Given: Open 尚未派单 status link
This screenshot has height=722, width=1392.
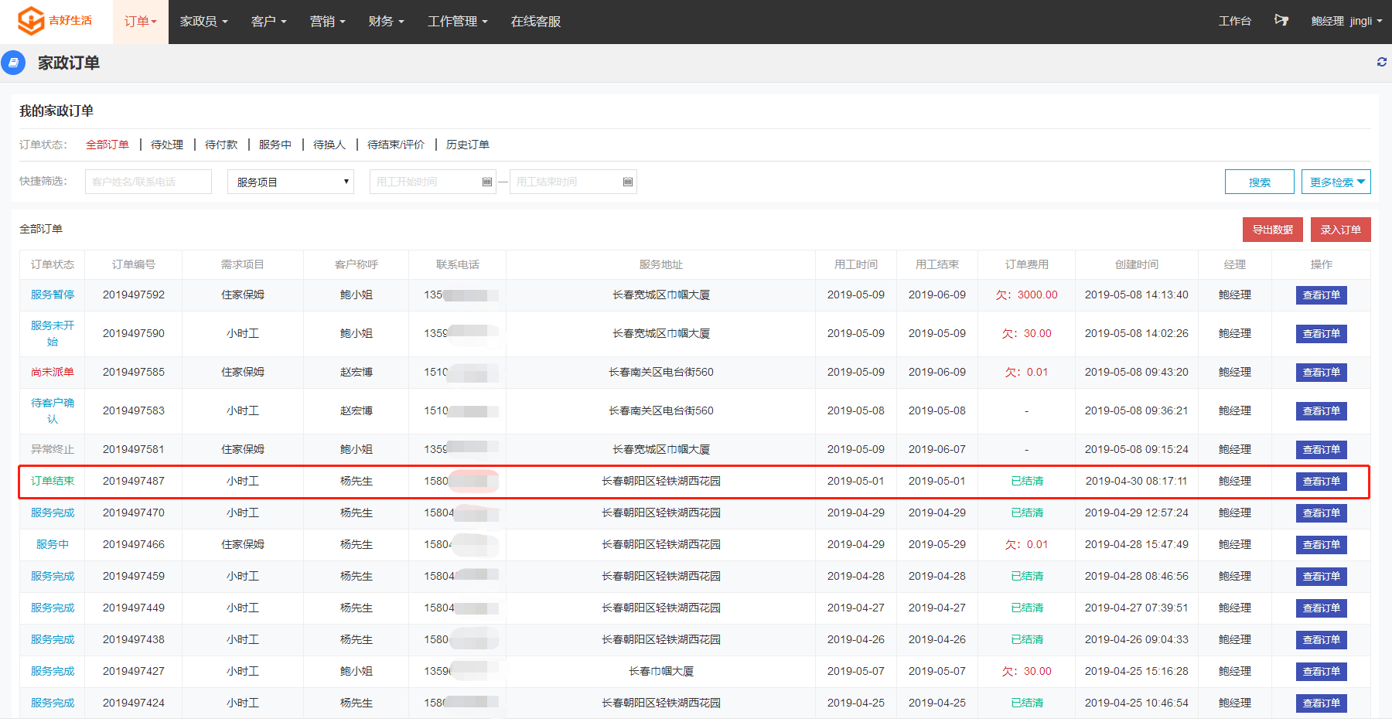Looking at the screenshot, I should (53, 372).
